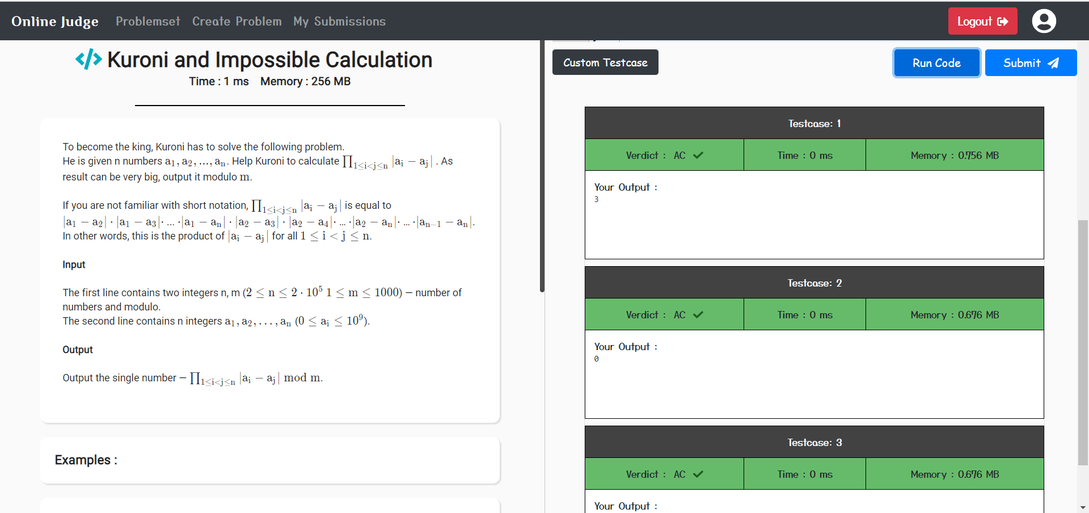Click the AC checkmark icon in Testcase 1
Screen dimensions: 1089x513
point(698,155)
